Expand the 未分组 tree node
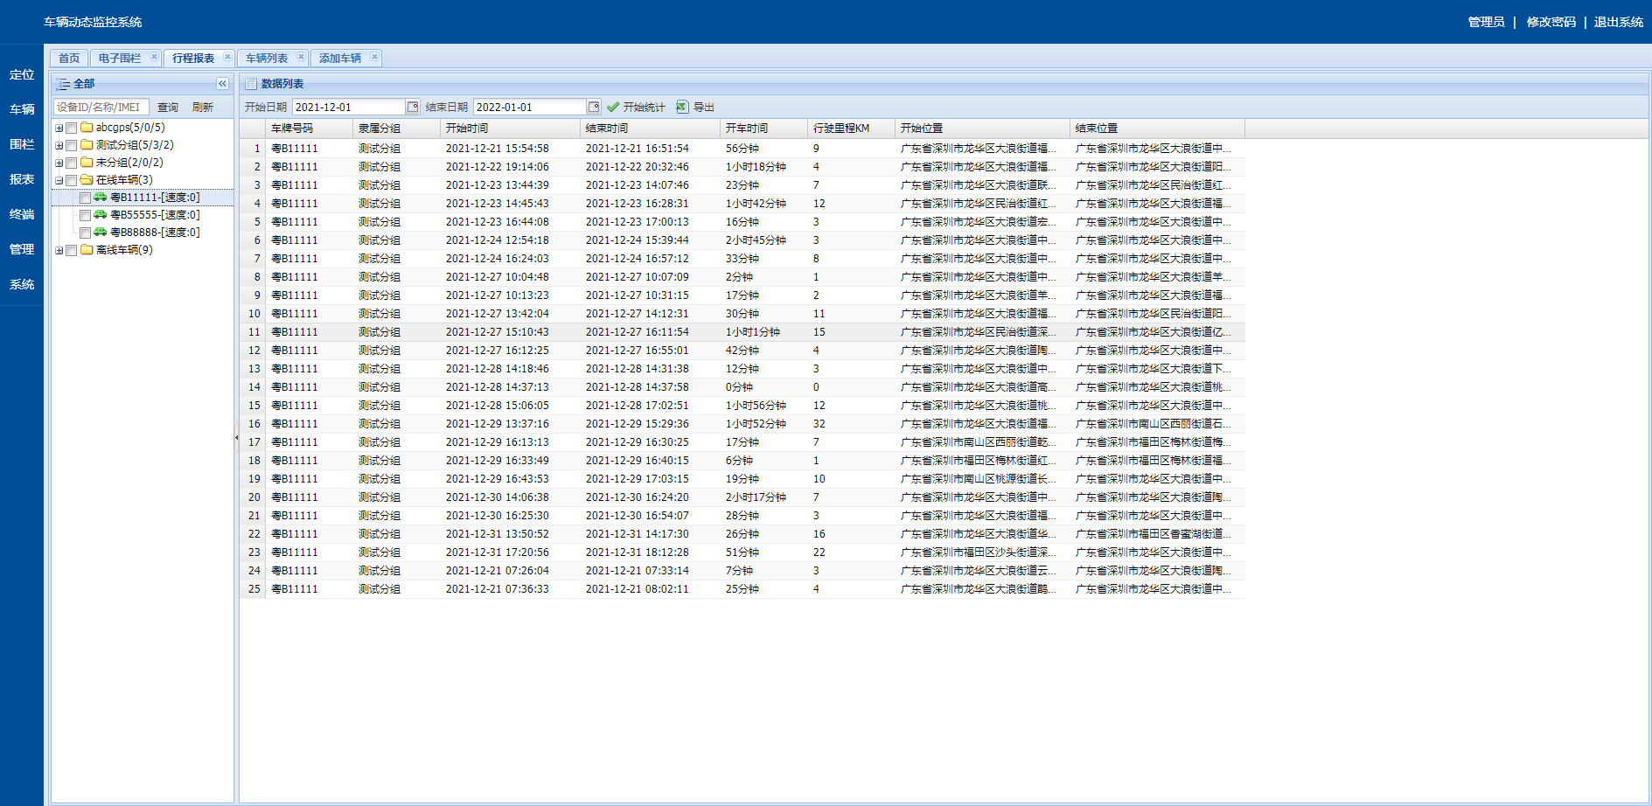Image resolution: width=1652 pixels, height=806 pixels. tap(59, 163)
